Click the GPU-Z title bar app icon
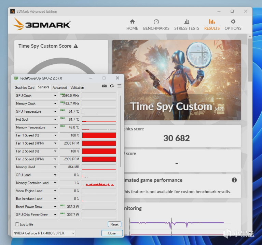 (16, 78)
